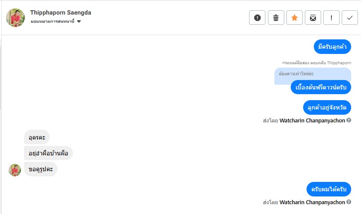The height and width of the screenshot is (214, 361).
Task: Open Thipphaporn Saengda's profile name
Action: pyautogui.click(x=60, y=12)
